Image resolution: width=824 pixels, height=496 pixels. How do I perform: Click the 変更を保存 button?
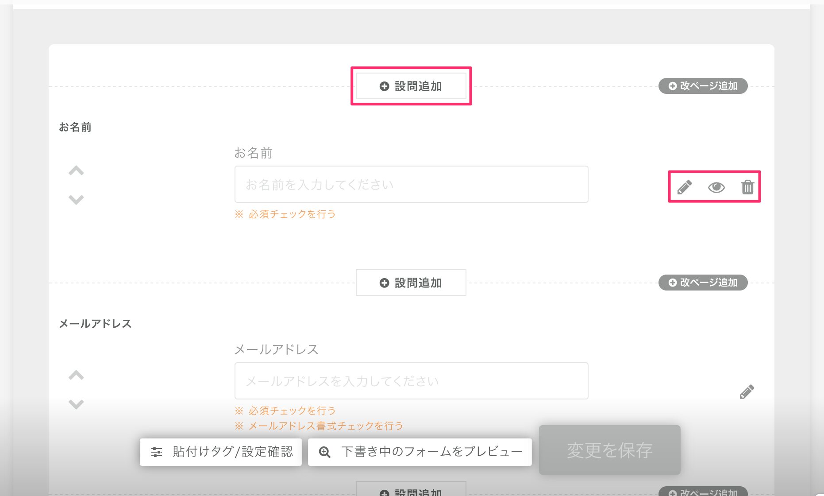609,450
